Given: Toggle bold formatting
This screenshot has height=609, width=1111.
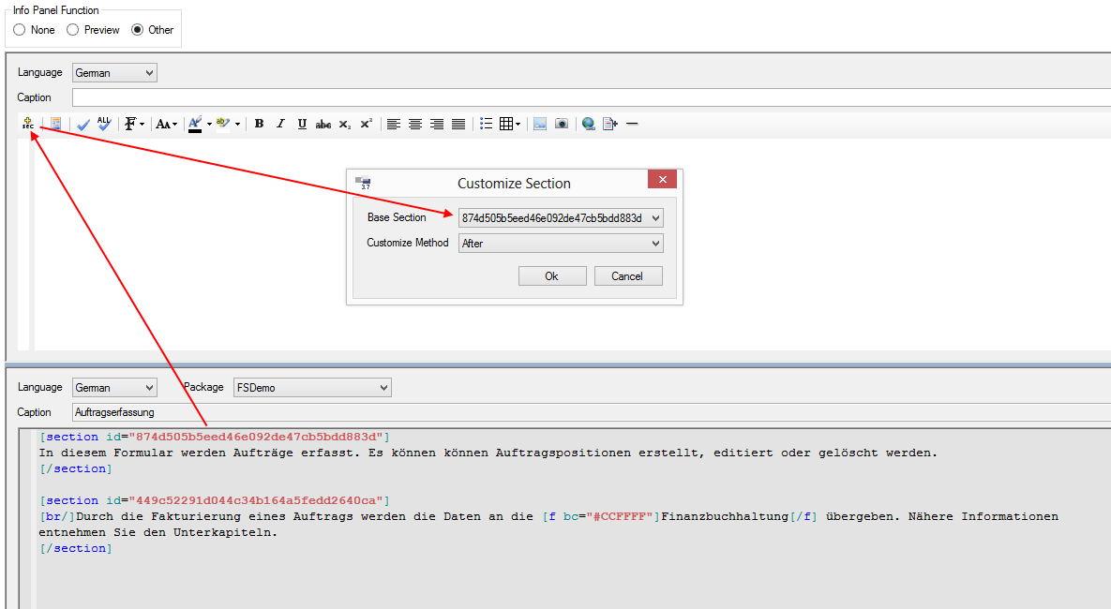Looking at the screenshot, I should click(260, 124).
